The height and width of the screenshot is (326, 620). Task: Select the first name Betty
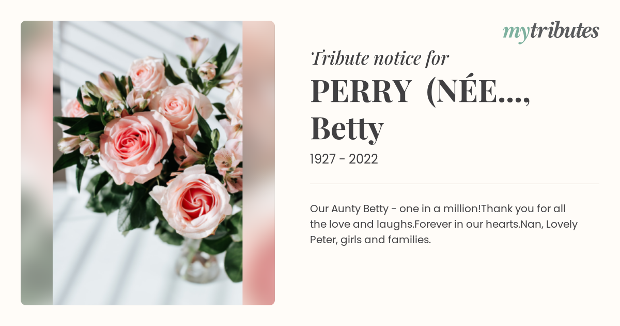(347, 128)
